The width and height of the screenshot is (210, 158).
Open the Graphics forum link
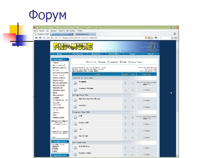click(83, 105)
